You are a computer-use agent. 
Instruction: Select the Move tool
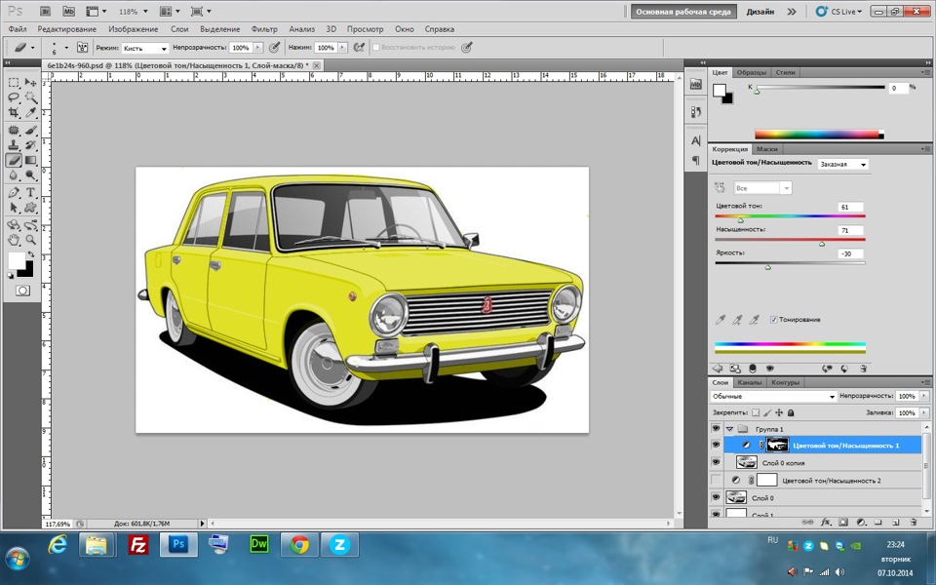(30, 82)
